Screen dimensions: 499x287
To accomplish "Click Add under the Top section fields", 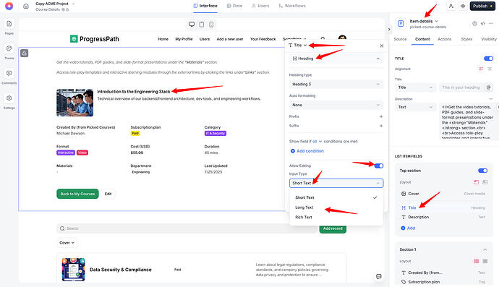I will pyautogui.click(x=408, y=228).
